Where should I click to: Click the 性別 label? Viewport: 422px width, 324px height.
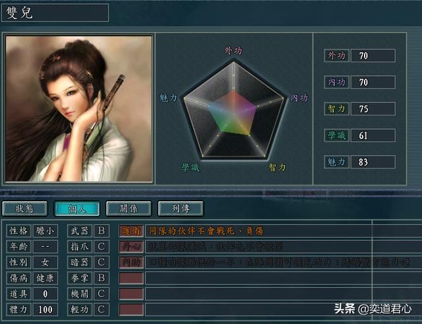point(18,263)
